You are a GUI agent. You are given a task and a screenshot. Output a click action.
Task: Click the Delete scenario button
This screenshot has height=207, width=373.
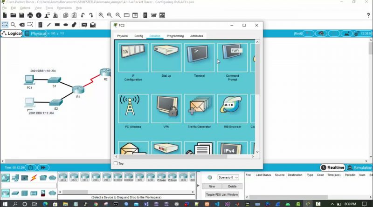click(232, 187)
